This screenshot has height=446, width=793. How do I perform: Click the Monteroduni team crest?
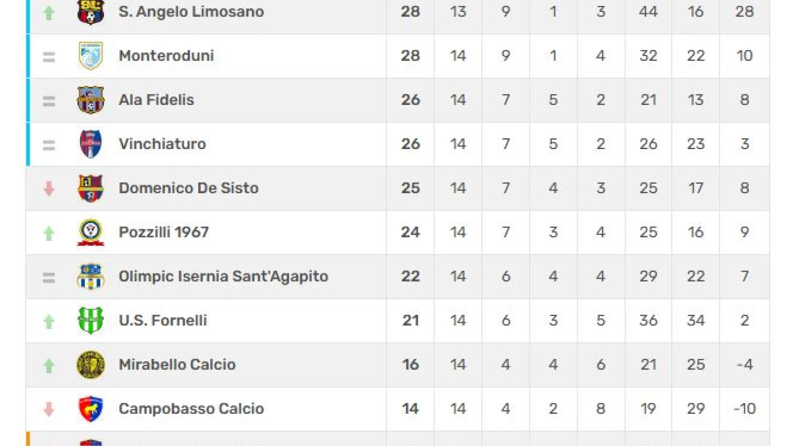(90, 56)
